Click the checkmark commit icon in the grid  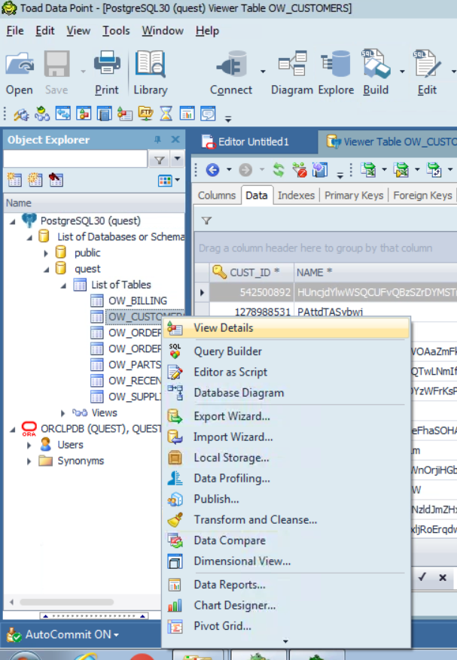tap(422, 577)
